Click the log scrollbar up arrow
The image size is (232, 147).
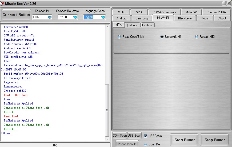pos(107,27)
